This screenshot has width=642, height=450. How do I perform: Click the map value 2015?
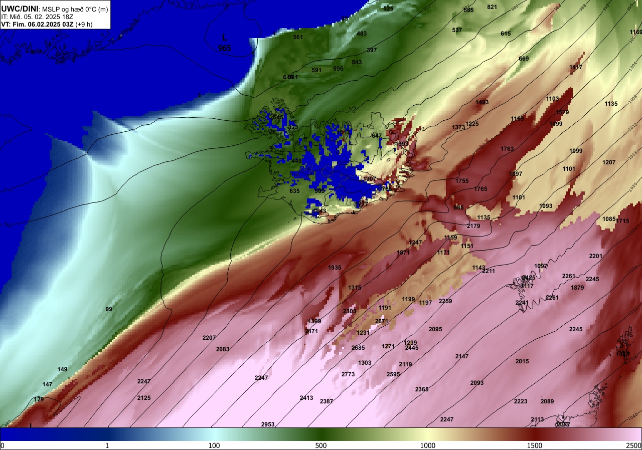pos(522,361)
